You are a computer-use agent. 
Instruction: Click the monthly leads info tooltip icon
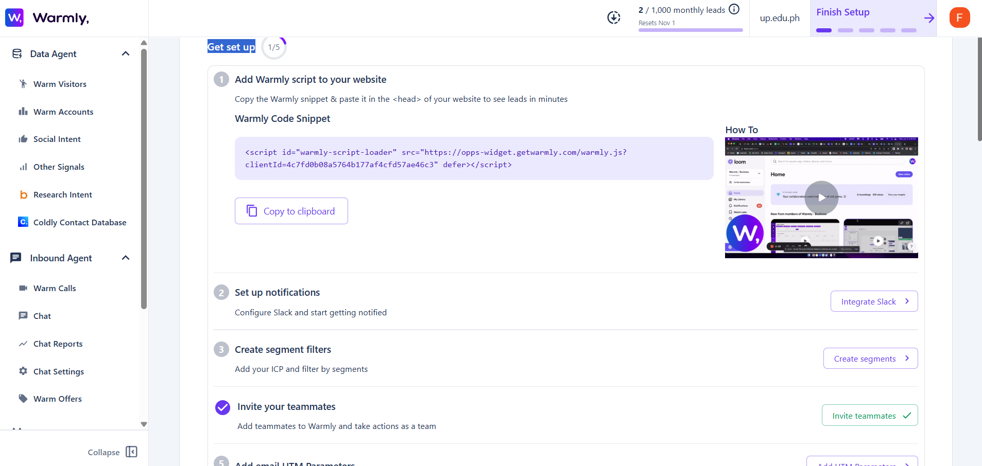point(733,9)
